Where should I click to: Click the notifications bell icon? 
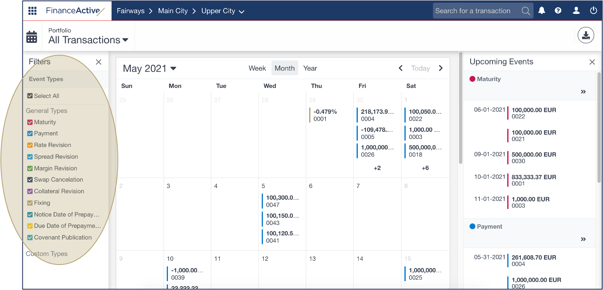[542, 11]
